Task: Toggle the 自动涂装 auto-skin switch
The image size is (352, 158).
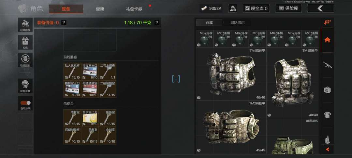Action: pyautogui.click(x=25, y=103)
